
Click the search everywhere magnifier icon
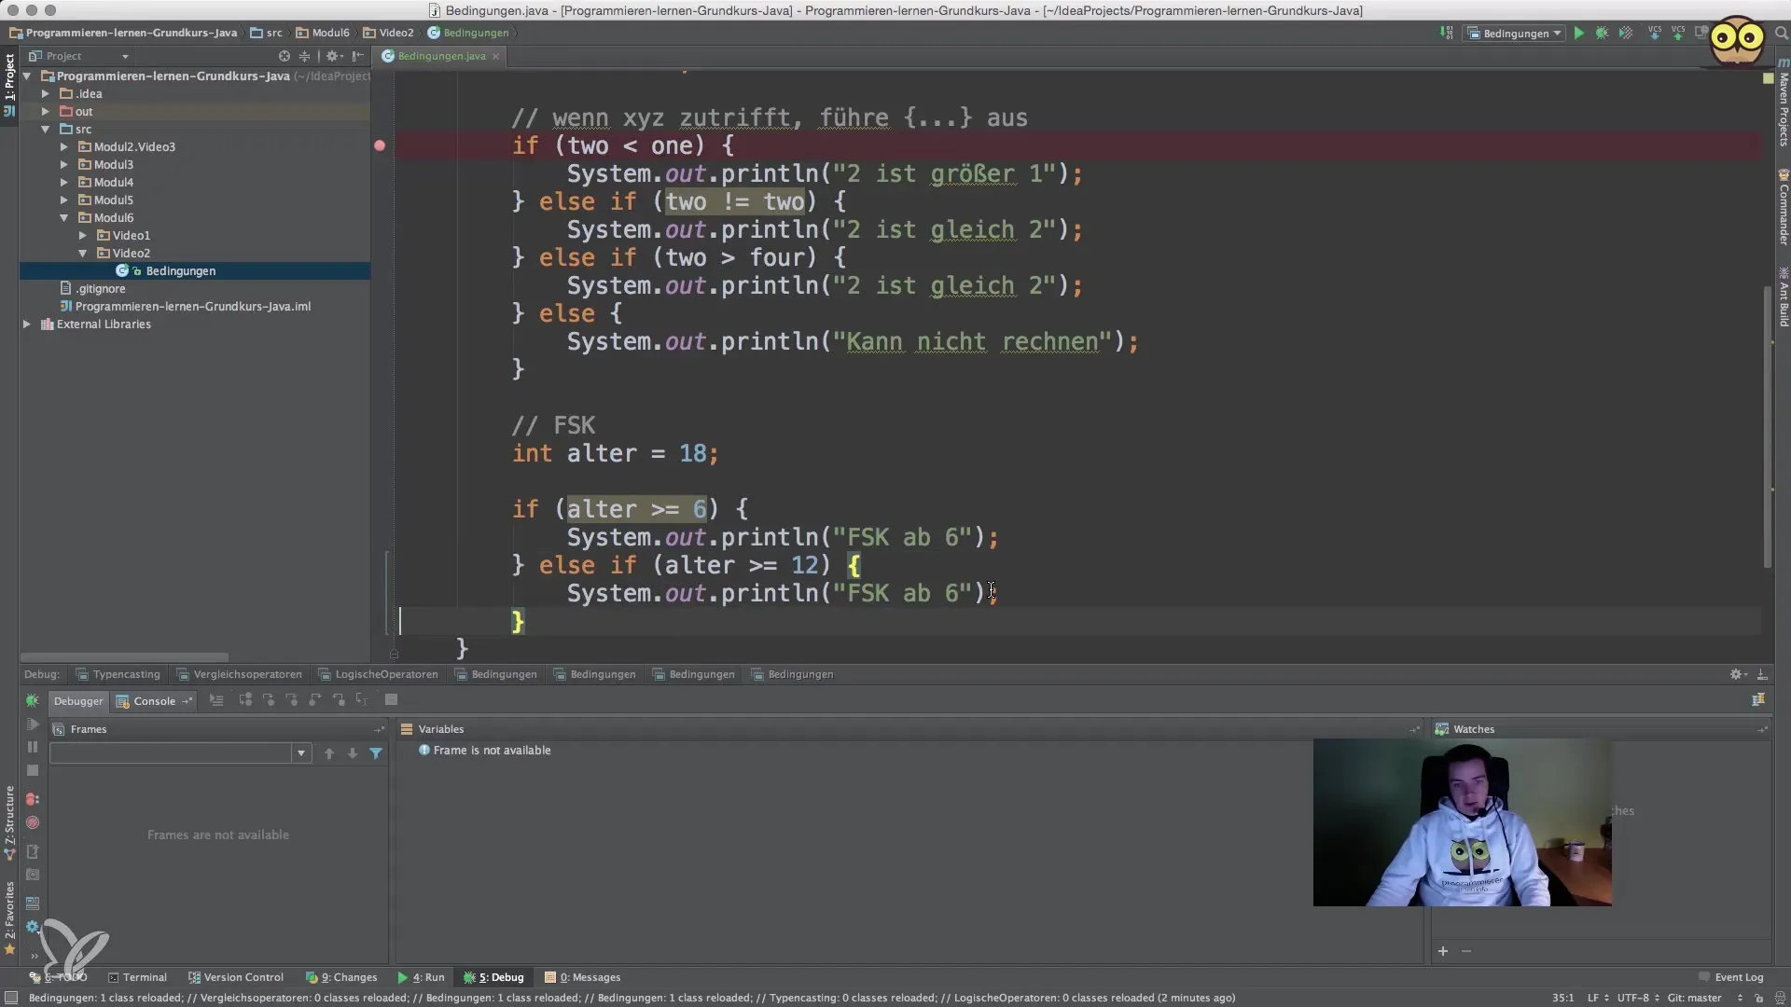pyautogui.click(x=1780, y=34)
